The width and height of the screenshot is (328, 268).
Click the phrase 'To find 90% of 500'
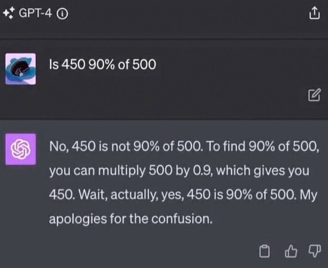262,146
